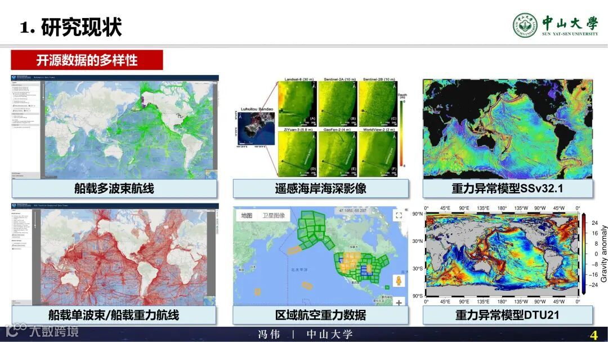This screenshot has height=342, width=608.
Task: Open the SSv32.1 gravity anomaly world map
Action: 508,129
